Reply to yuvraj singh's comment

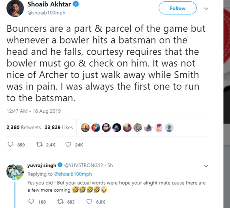tap(31, 202)
